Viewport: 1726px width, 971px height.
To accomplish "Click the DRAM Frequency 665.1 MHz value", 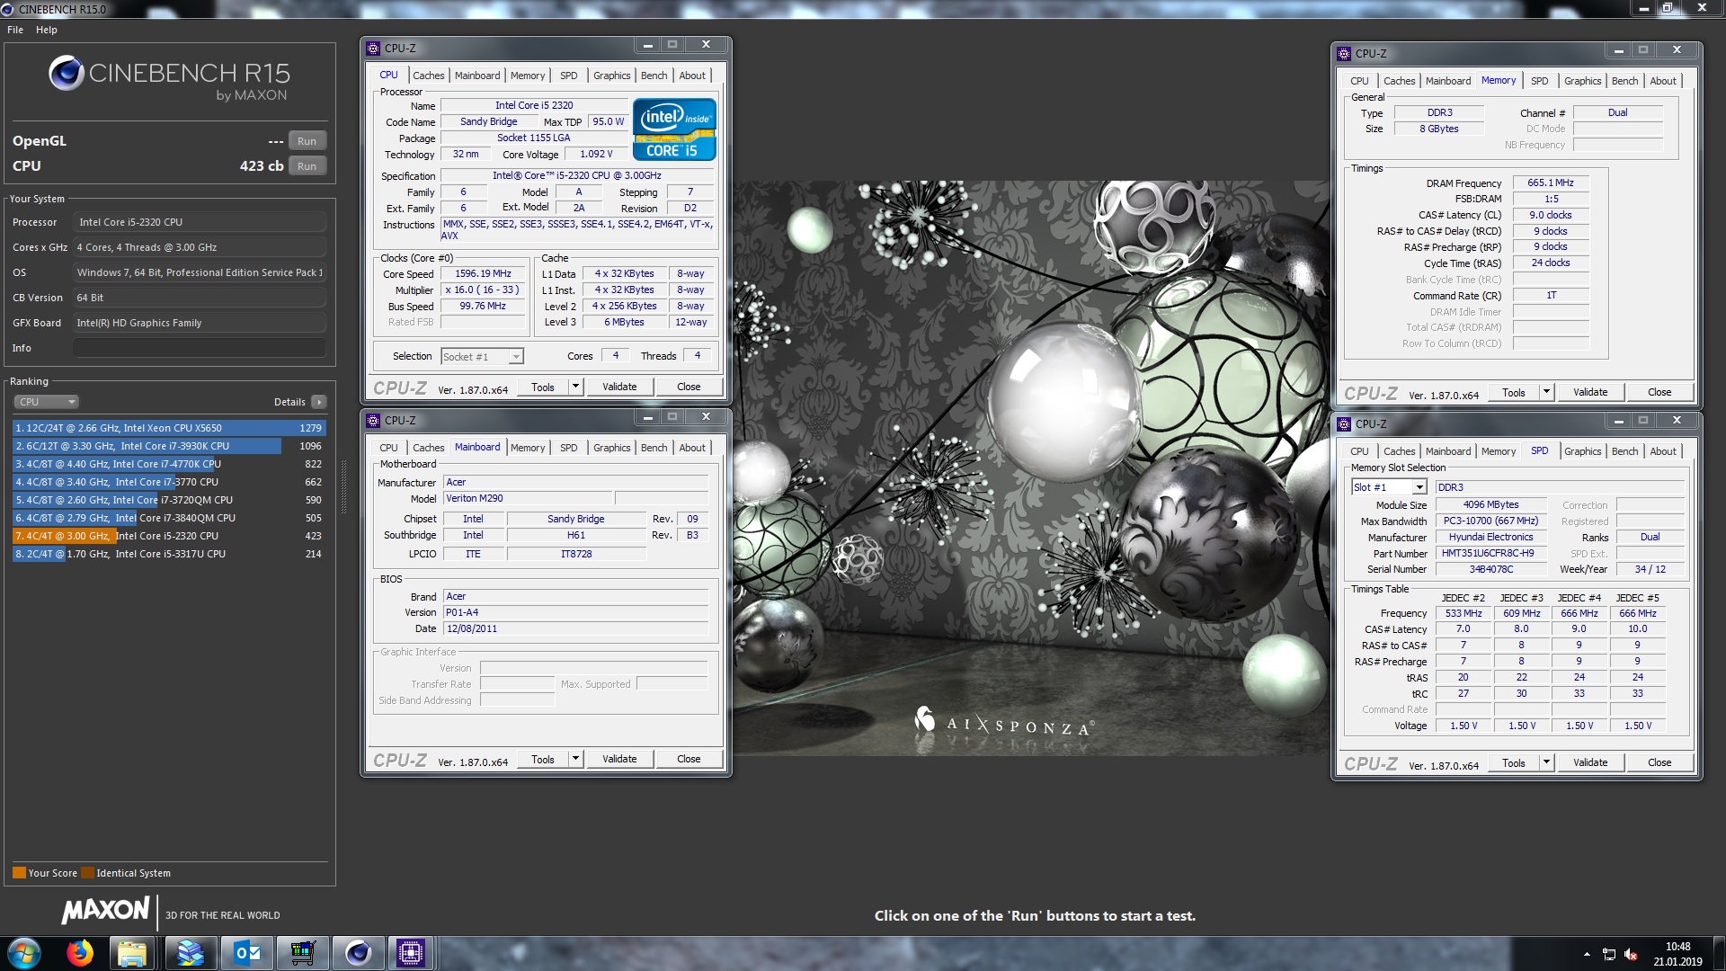I will (1551, 183).
